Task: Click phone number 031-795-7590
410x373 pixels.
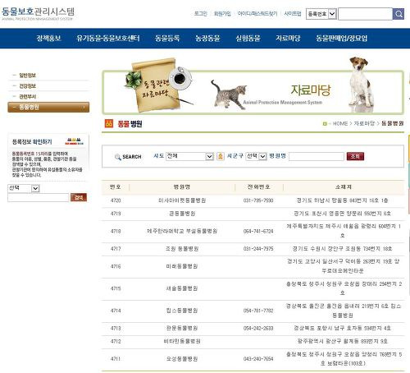Action: (258, 200)
